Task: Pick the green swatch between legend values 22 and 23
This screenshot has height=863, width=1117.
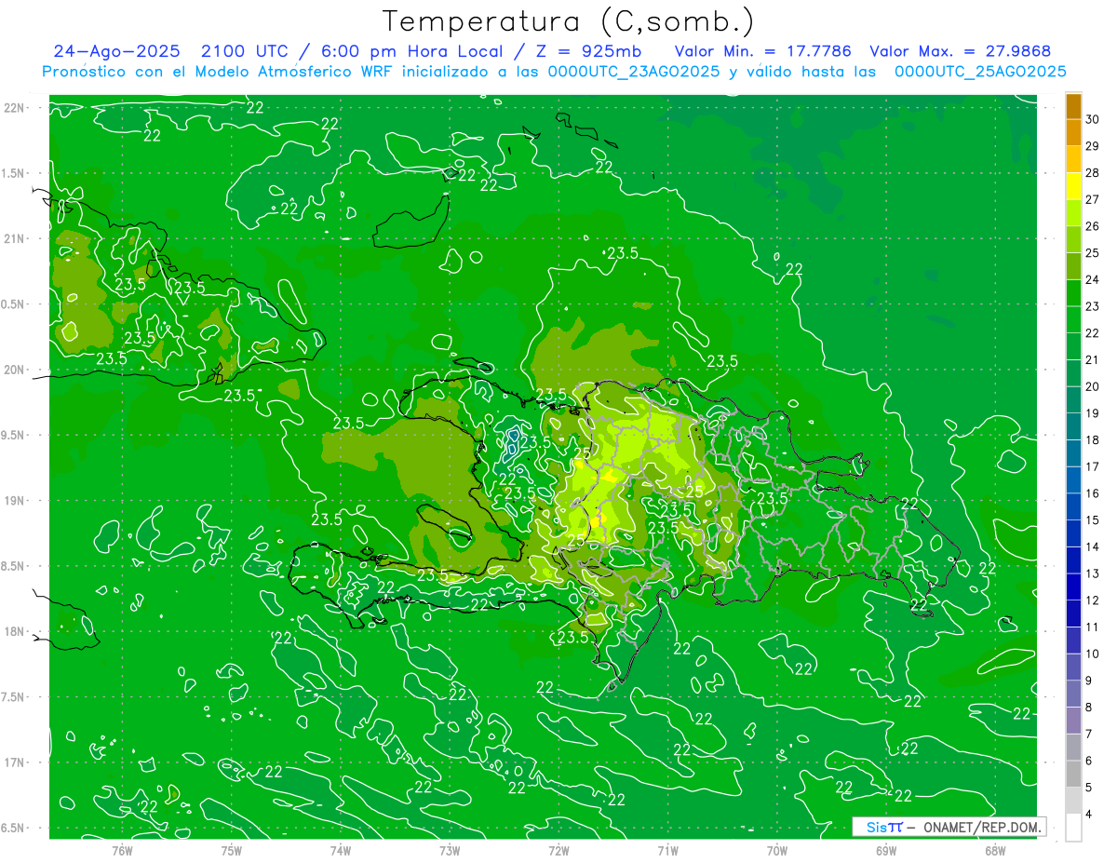Action: (x=1073, y=320)
